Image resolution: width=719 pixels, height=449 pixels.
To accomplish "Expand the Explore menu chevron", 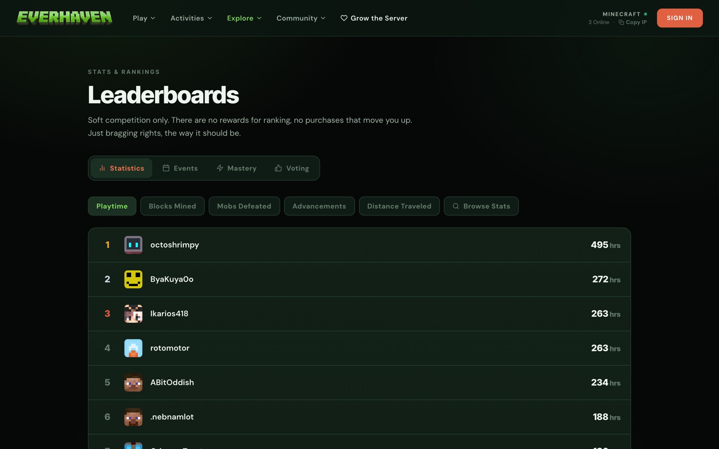I will [259, 18].
